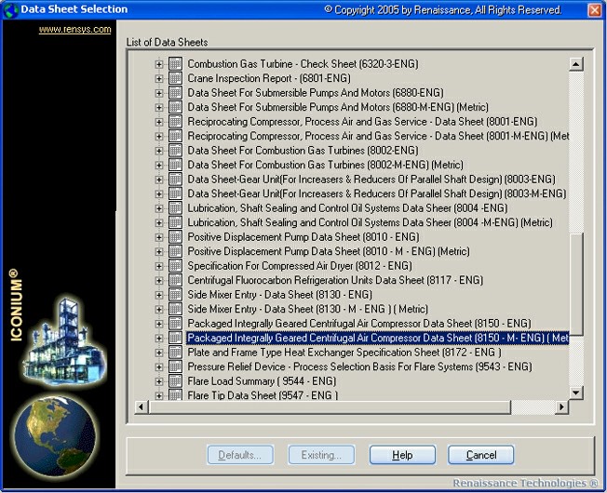Click the Defaults... button
The image size is (607, 493).
[x=240, y=455]
